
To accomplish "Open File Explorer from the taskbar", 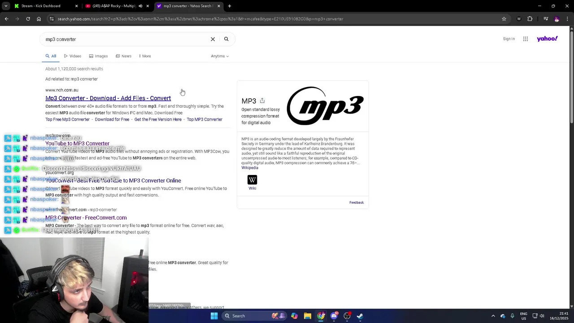I will (x=308, y=316).
